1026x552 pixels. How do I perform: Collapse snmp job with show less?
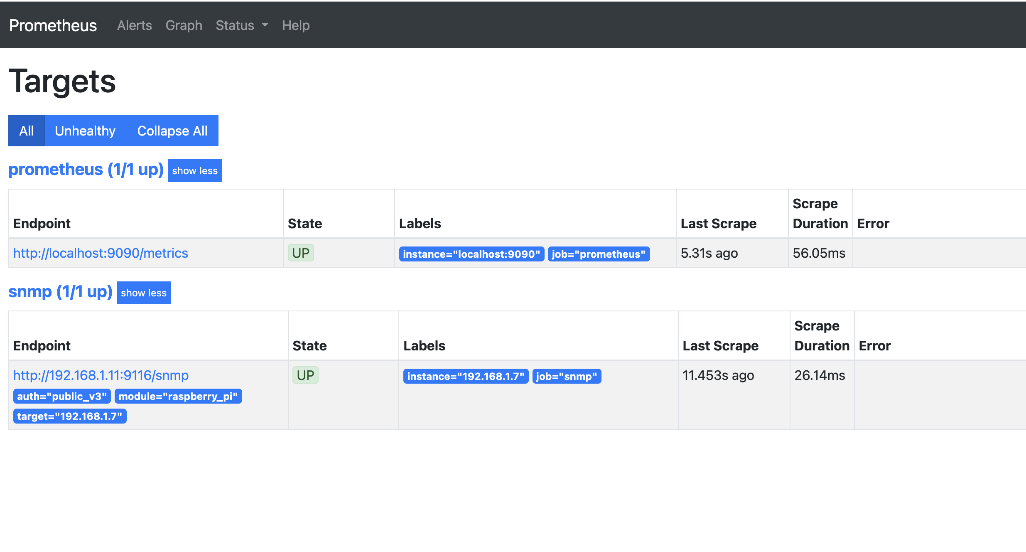click(x=144, y=293)
